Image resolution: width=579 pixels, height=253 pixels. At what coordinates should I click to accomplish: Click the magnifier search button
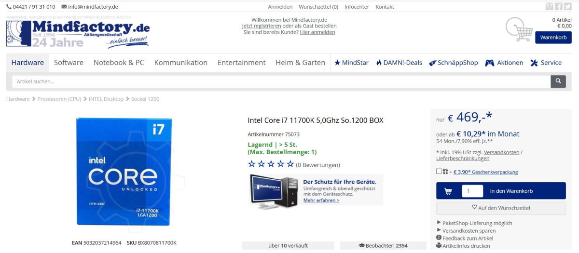click(558, 81)
